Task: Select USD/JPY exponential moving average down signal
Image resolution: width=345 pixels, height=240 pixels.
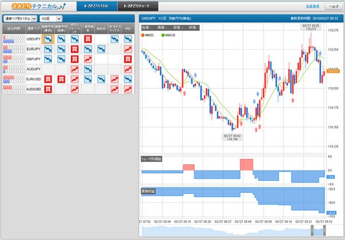Action: point(61,39)
